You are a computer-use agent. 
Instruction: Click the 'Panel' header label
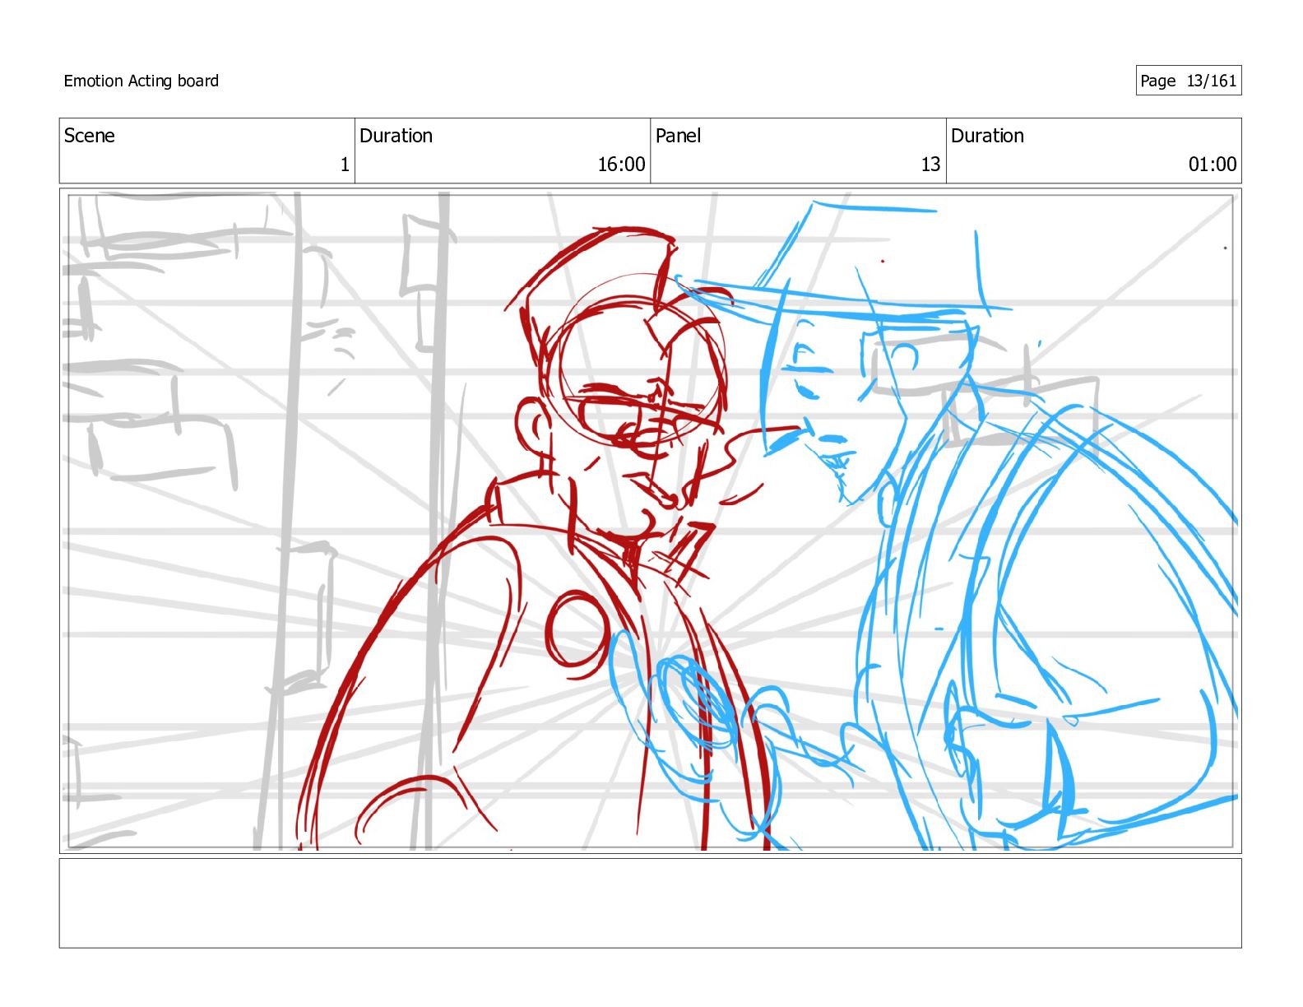(x=678, y=136)
